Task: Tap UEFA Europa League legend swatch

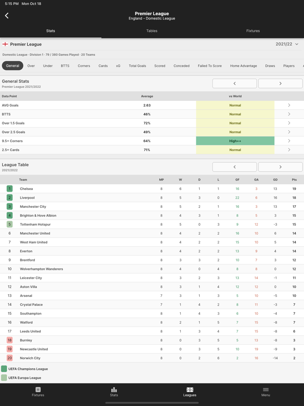Action: tap(4, 377)
